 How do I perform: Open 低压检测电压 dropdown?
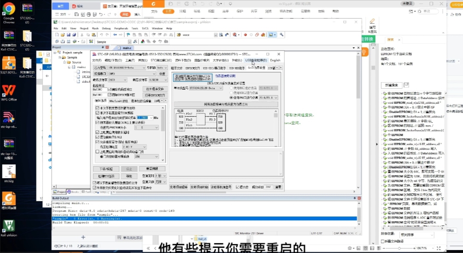134,147
